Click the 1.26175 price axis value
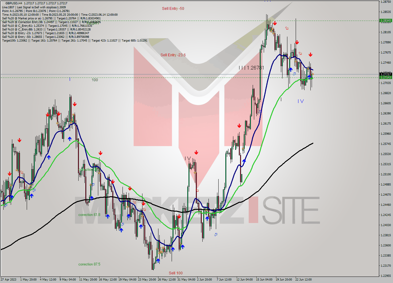393x283 pixels. 386,123
